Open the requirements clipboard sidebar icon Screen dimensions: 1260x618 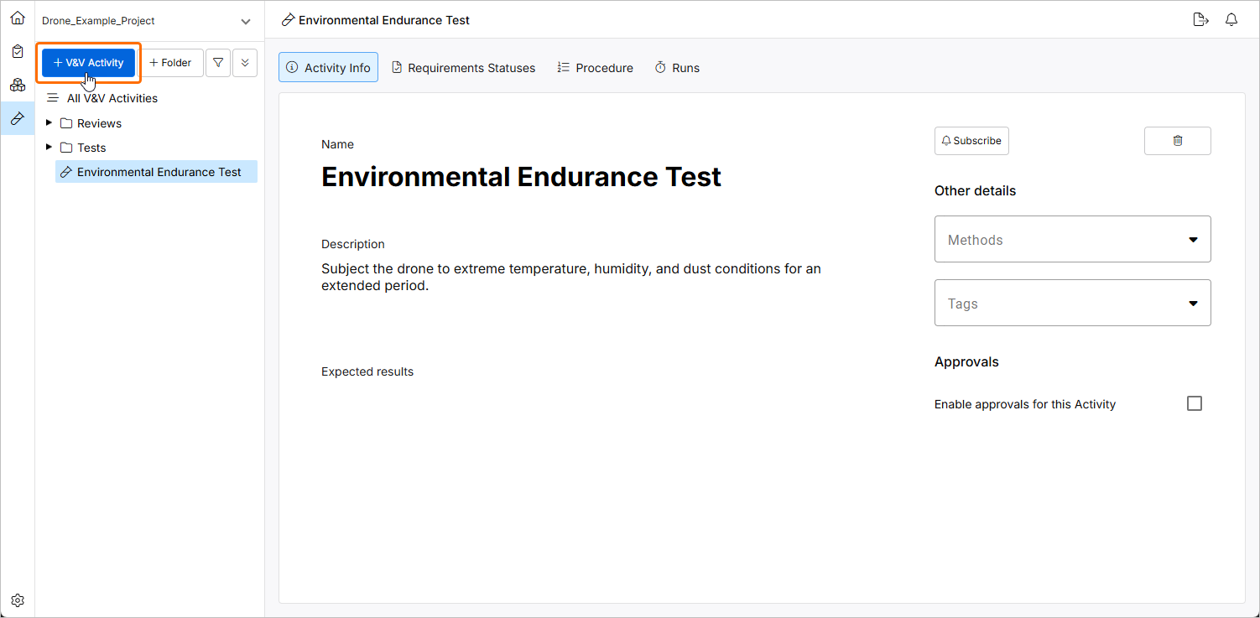pos(18,51)
